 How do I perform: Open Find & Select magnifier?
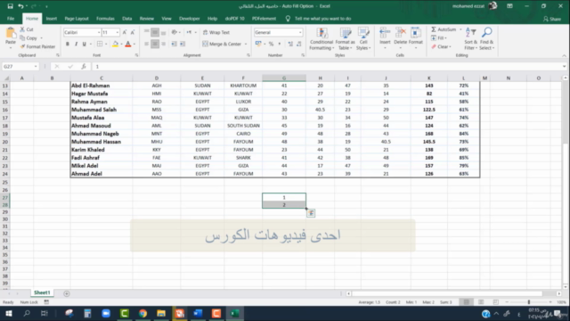(487, 38)
